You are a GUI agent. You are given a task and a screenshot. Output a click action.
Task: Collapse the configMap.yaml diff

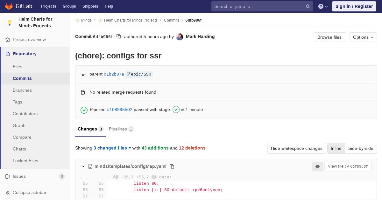(83, 166)
